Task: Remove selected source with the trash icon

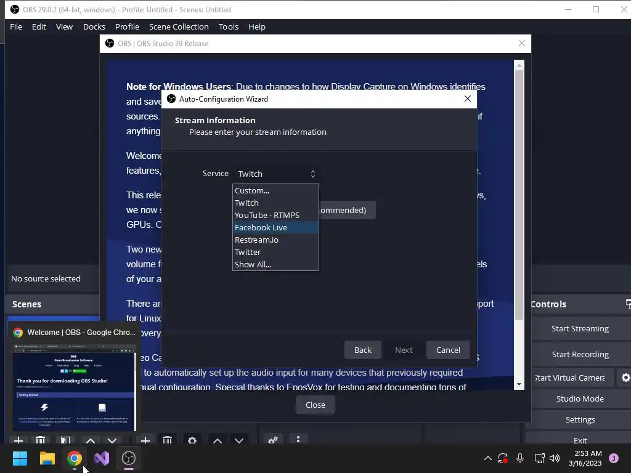Action: coord(168,440)
